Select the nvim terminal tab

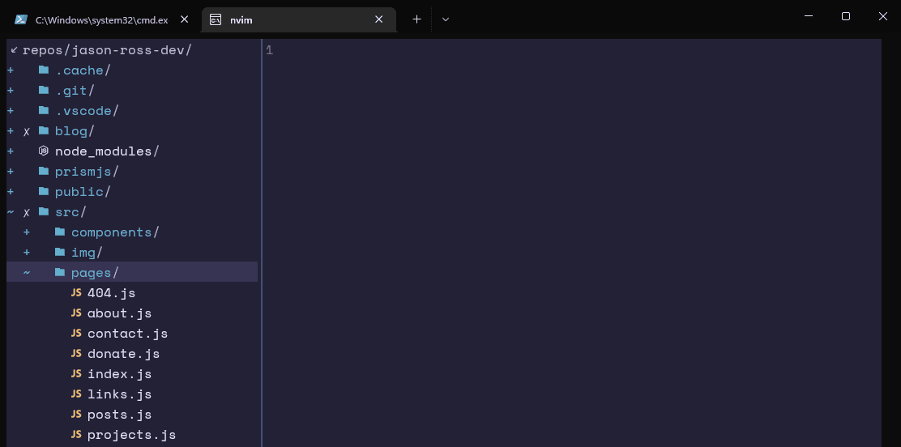point(298,19)
